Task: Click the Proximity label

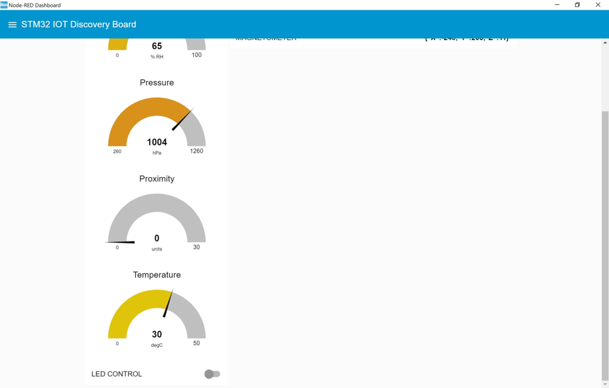Action: coord(157,179)
